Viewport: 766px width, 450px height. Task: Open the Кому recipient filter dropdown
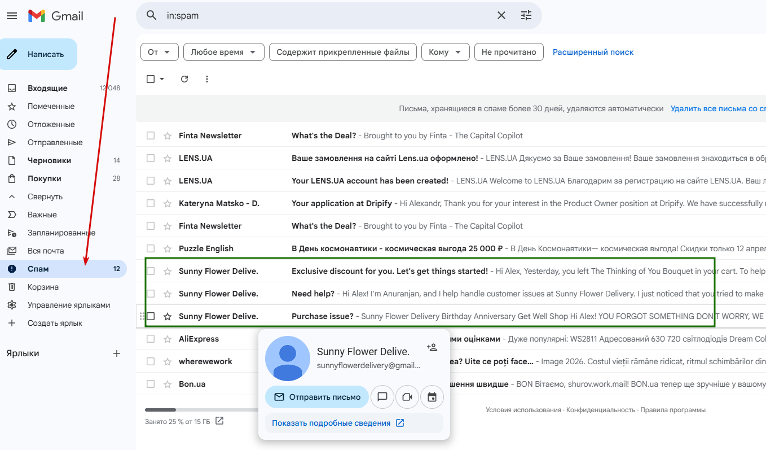click(x=446, y=52)
